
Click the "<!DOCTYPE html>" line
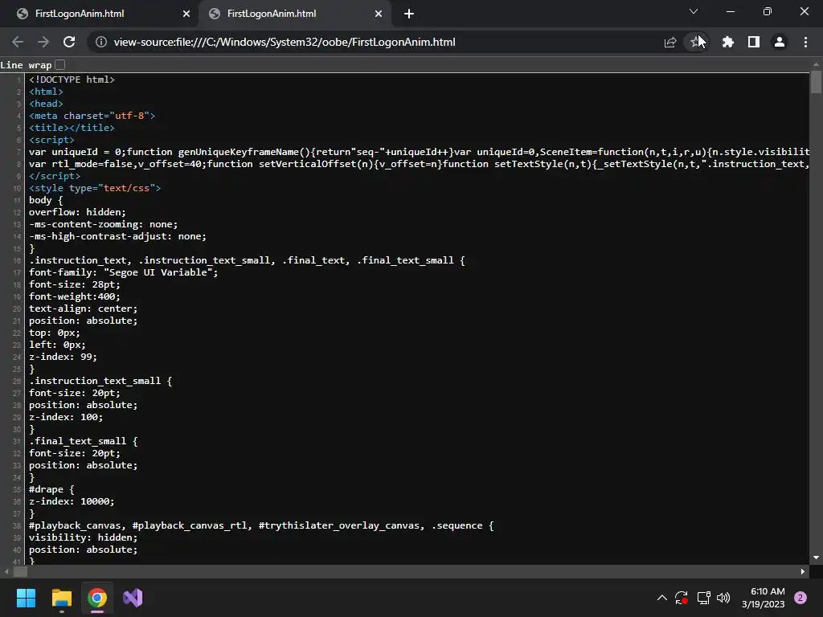click(x=72, y=80)
